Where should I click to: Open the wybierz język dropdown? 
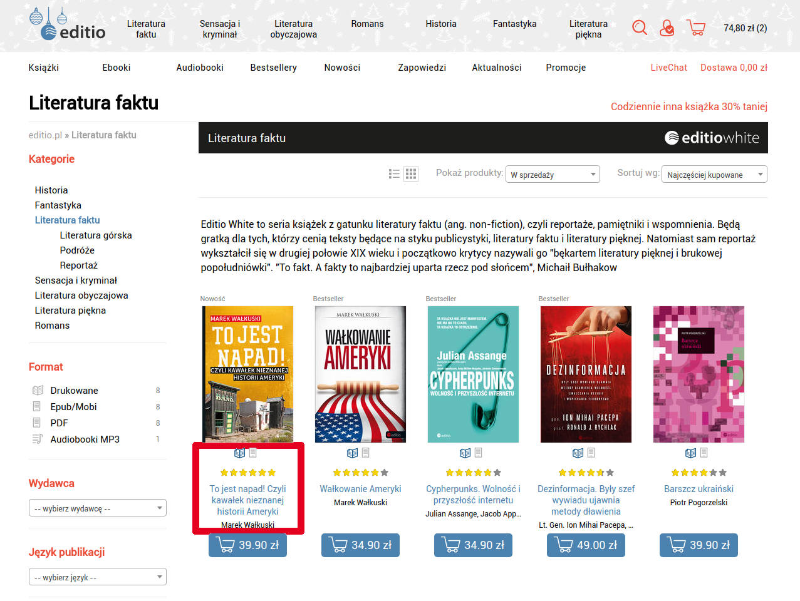[98, 577]
